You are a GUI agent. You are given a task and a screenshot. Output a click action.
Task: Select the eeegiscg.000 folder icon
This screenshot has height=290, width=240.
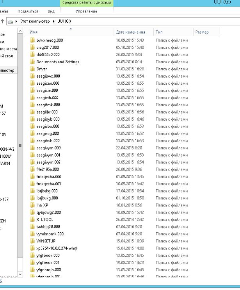32,133
